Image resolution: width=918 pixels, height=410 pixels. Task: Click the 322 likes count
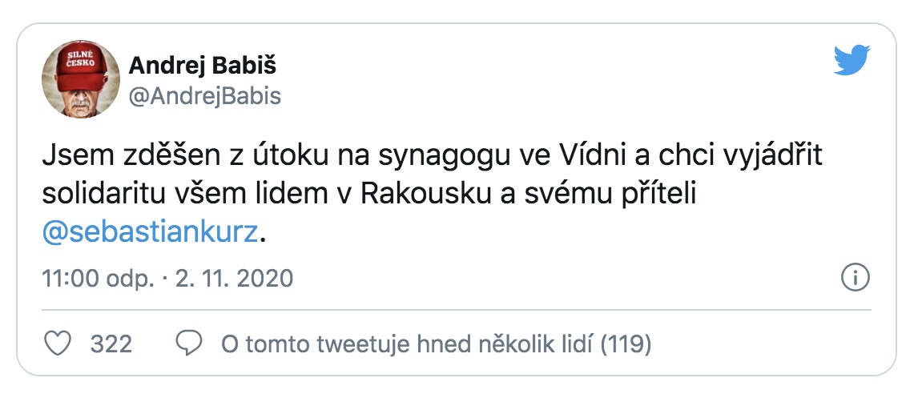tap(111, 344)
